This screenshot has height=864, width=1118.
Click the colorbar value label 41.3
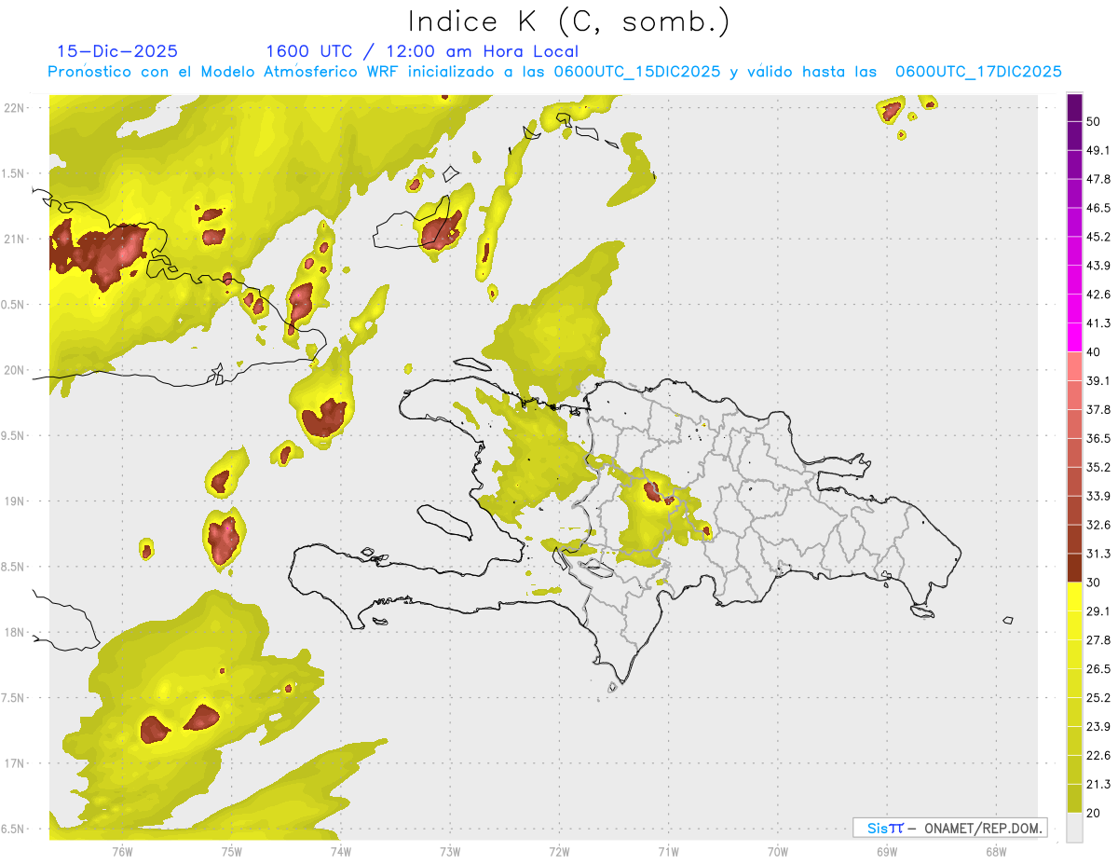coord(1098,323)
